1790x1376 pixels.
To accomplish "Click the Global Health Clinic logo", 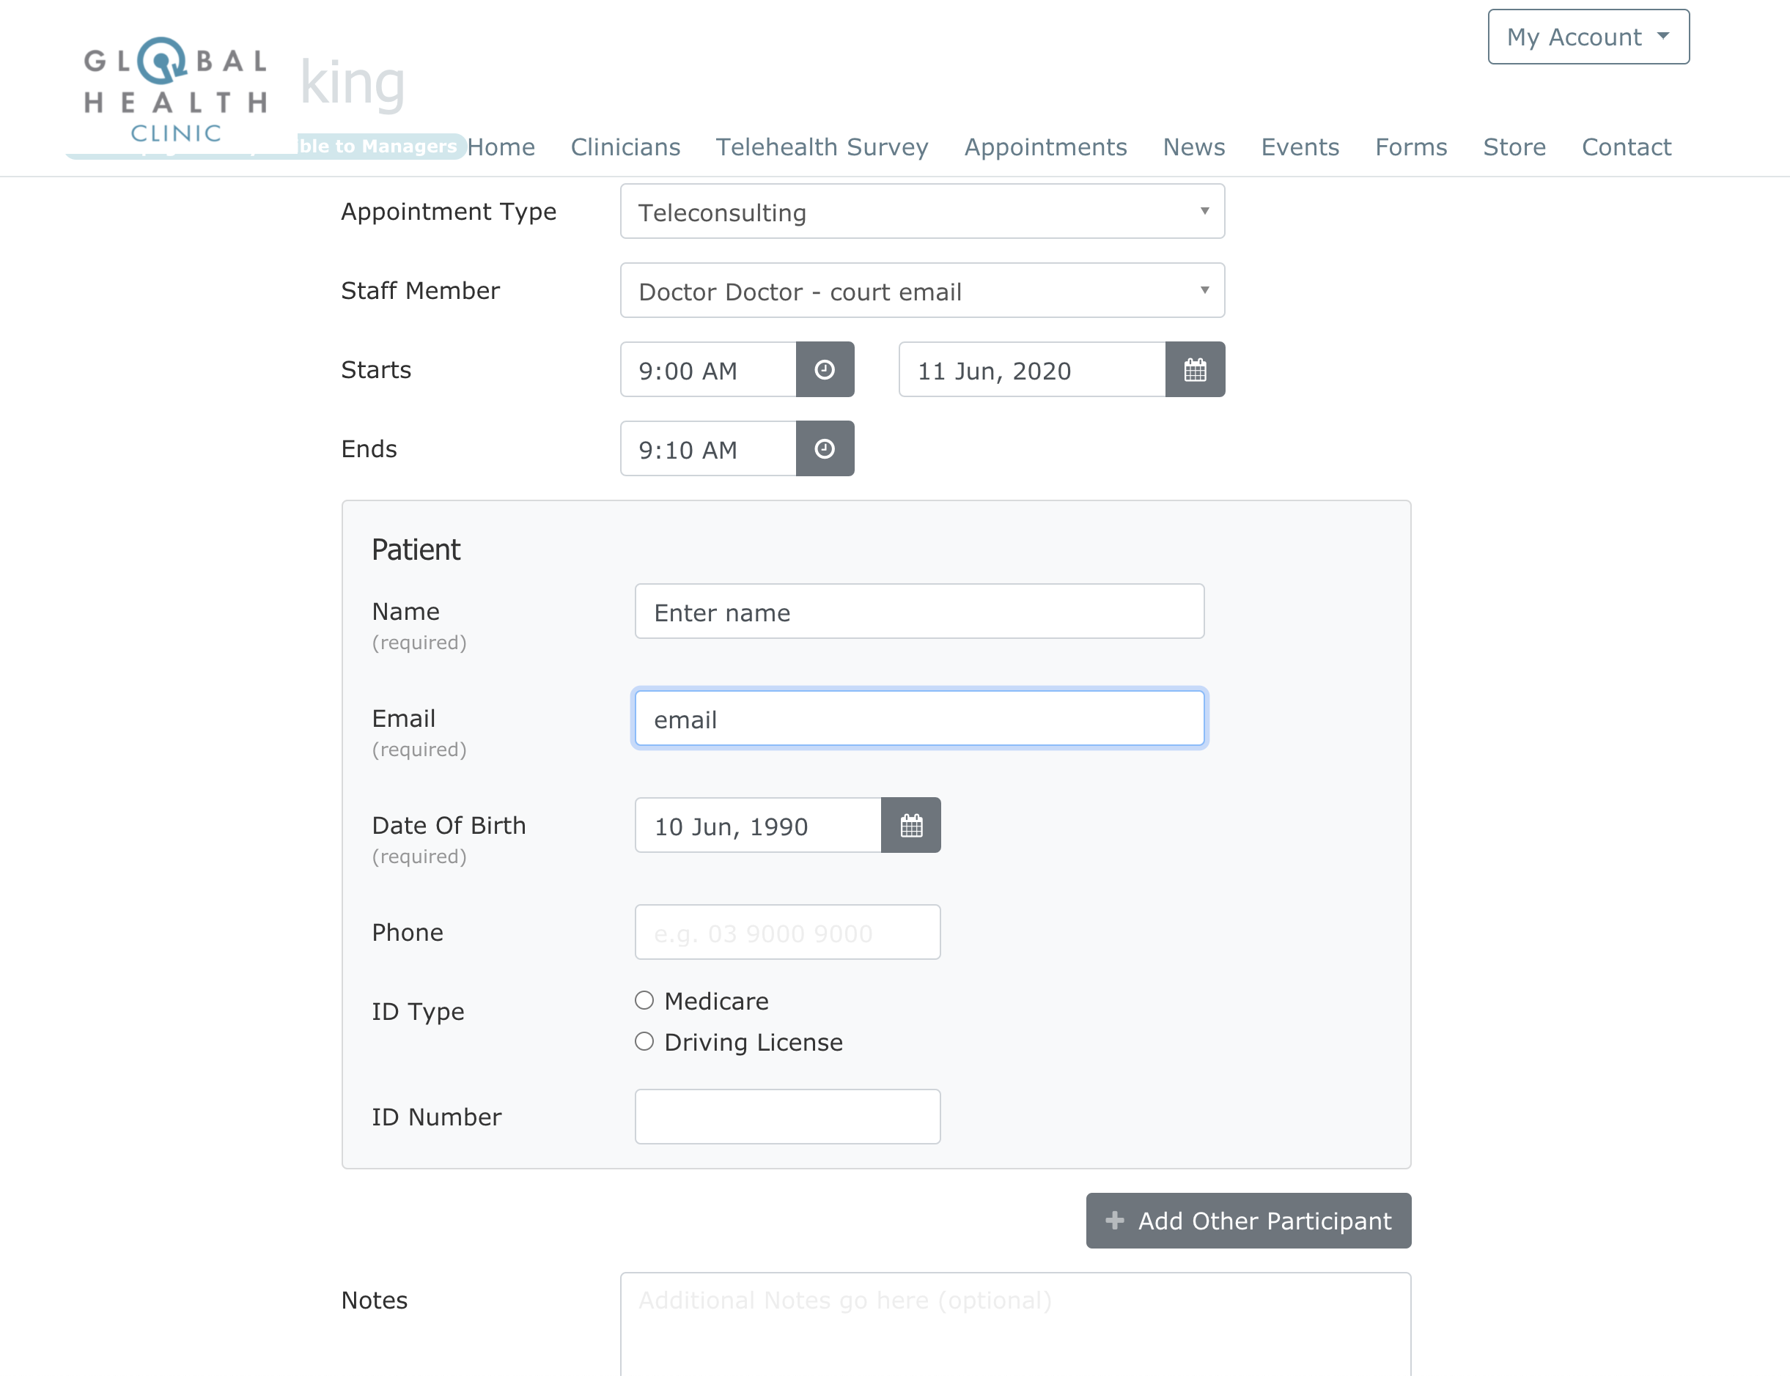I will point(175,90).
